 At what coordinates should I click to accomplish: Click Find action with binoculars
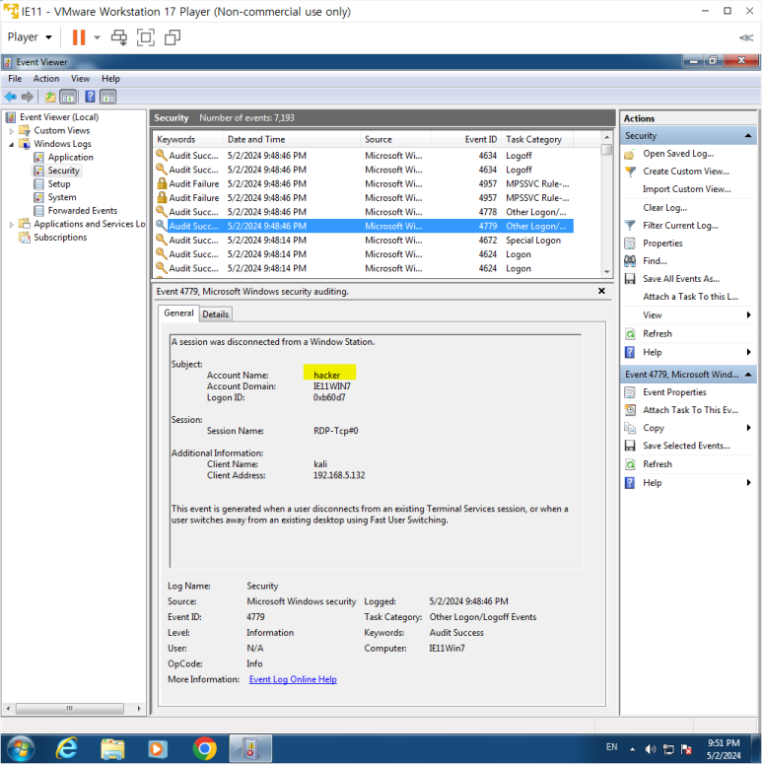pos(655,260)
